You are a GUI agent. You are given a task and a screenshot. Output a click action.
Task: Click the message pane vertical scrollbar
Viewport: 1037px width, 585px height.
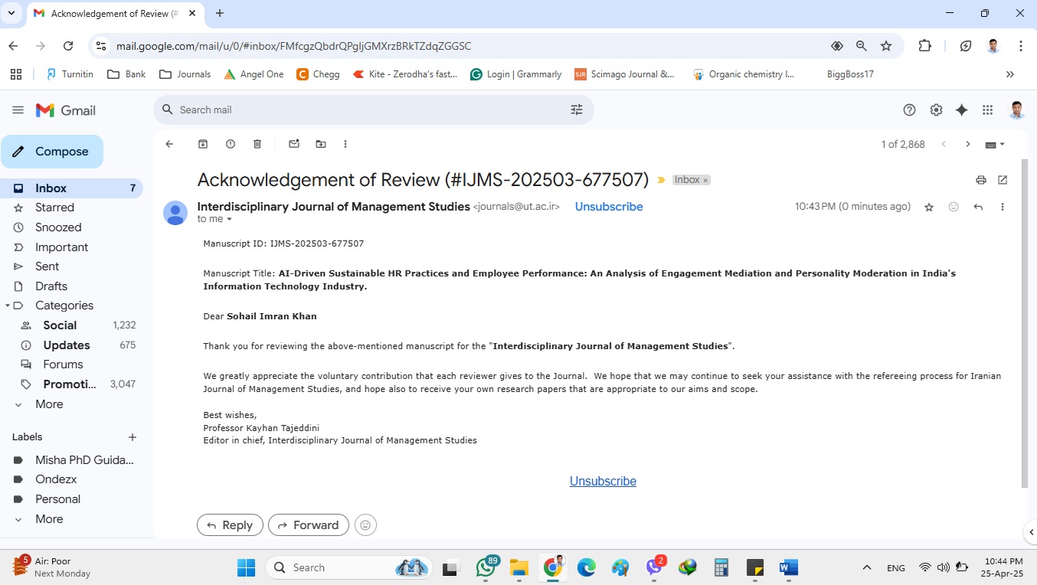[1025, 322]
